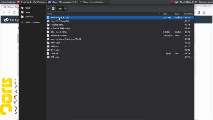Viewport: 213px width, 120px height.
Task: Click the path bar right arrow
Action: 65,9
